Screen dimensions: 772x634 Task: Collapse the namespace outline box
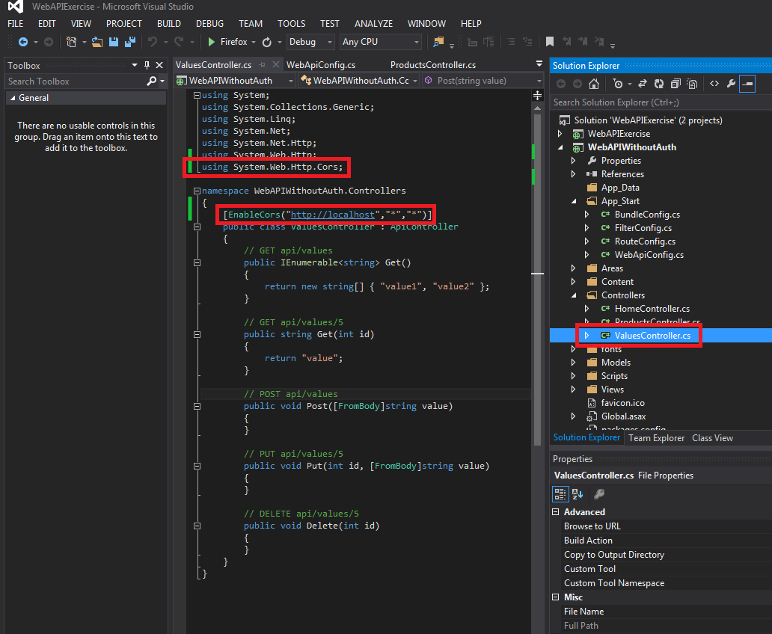point(197,191)
